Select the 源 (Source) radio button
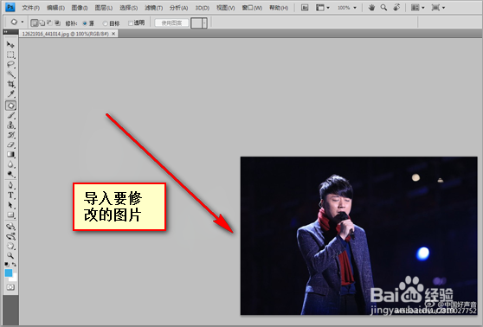 pyautogui.click(x=85, y=23)
